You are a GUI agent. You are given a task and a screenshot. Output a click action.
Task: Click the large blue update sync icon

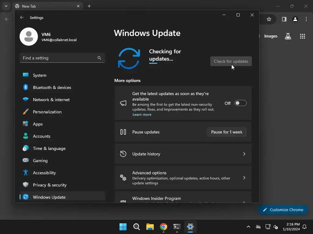[129, 58]
